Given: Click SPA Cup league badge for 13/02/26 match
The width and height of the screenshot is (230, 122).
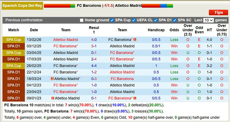Looking at the screenshot, I should coord(14,40).
